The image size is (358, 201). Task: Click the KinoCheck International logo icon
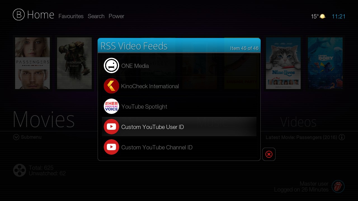click(x=111, y=86)
